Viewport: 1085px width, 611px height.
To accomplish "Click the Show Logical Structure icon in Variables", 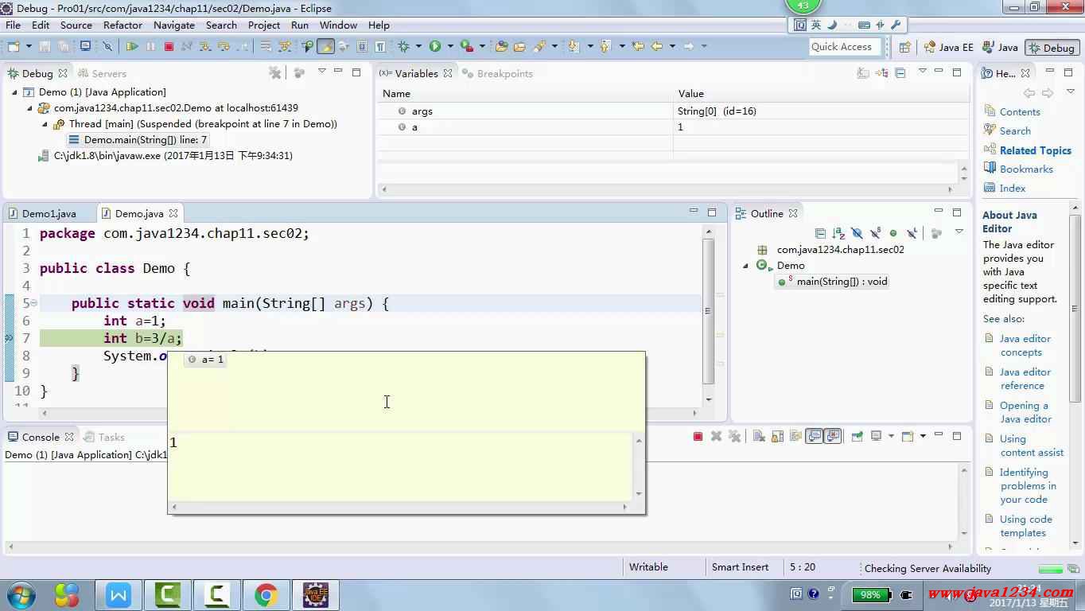I will (882, 73).
